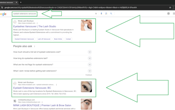The image size is (175, 110).
Task: Click the 'Eyelash Extension Vancouver' sitelink chip
Action: (24, 39)
